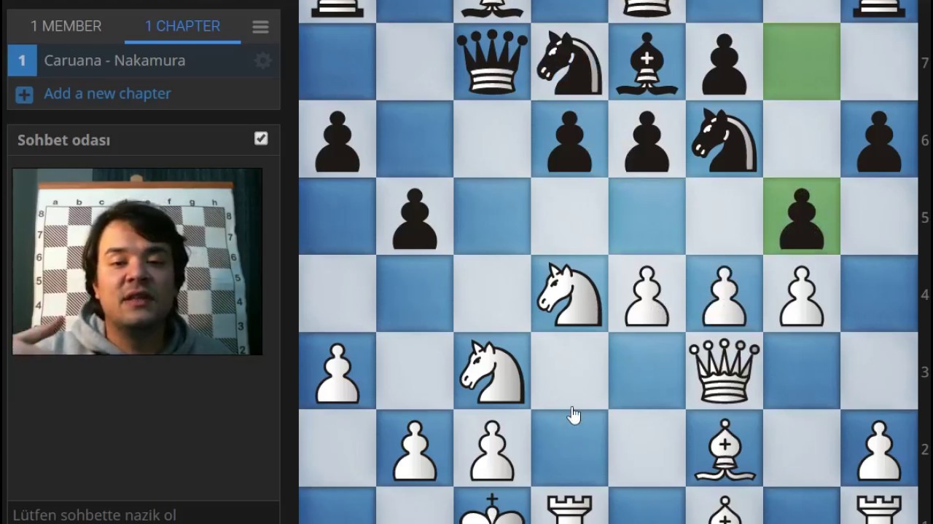
Task: Select the white pawn on b2
Action: click(x=415, y=449)
